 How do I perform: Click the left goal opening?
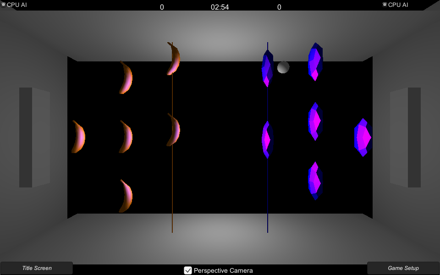coord(34,137)
